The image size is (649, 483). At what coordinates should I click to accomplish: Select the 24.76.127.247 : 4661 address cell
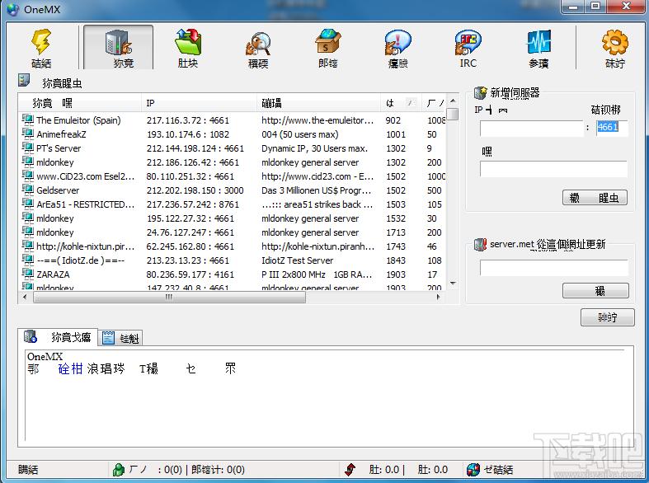tap(190, 232)
